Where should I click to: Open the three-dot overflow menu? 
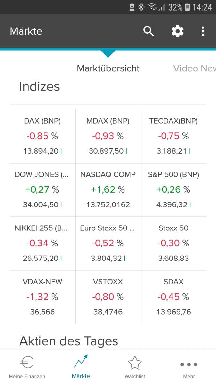coord(203,31)
